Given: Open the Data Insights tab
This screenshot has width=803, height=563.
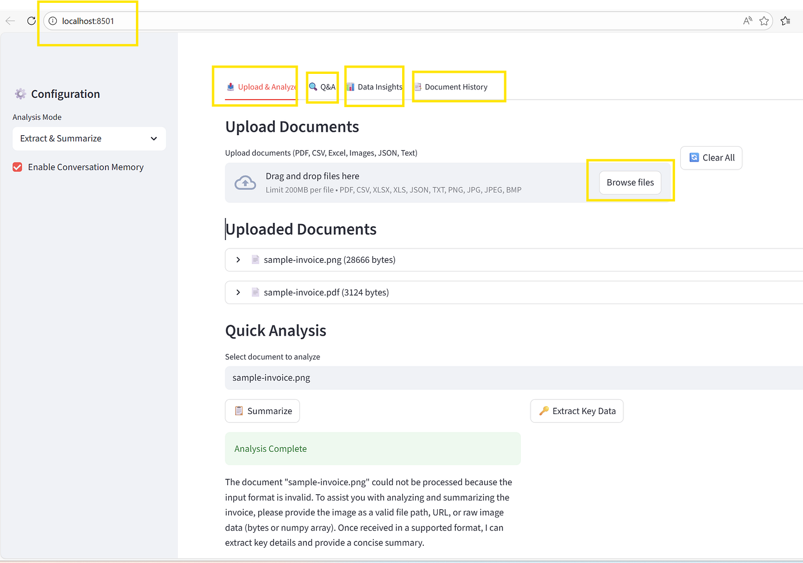Looking at the screenshot, I should 375,87.
